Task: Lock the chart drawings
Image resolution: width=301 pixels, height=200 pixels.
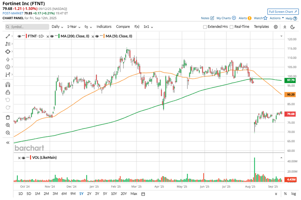Action: point(8,92)
